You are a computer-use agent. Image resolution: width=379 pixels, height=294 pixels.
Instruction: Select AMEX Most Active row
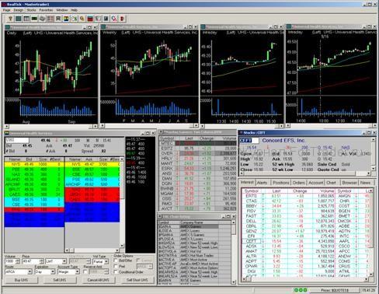pos(194,260)
